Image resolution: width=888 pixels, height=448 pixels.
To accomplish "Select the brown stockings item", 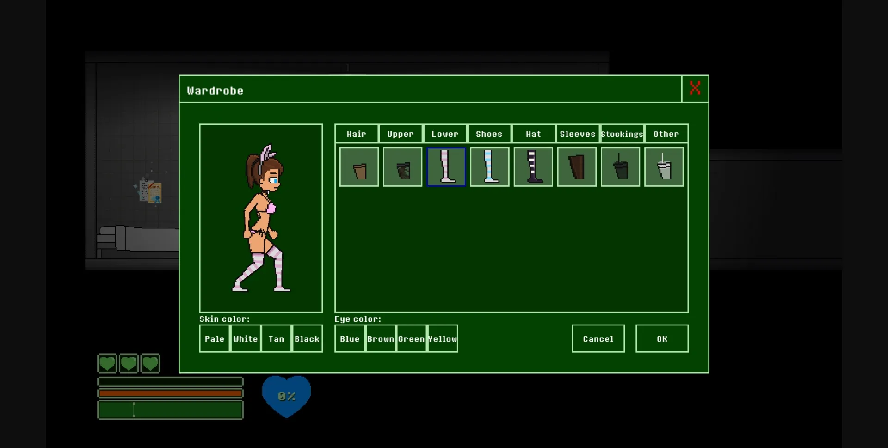I will pos(358,167).
